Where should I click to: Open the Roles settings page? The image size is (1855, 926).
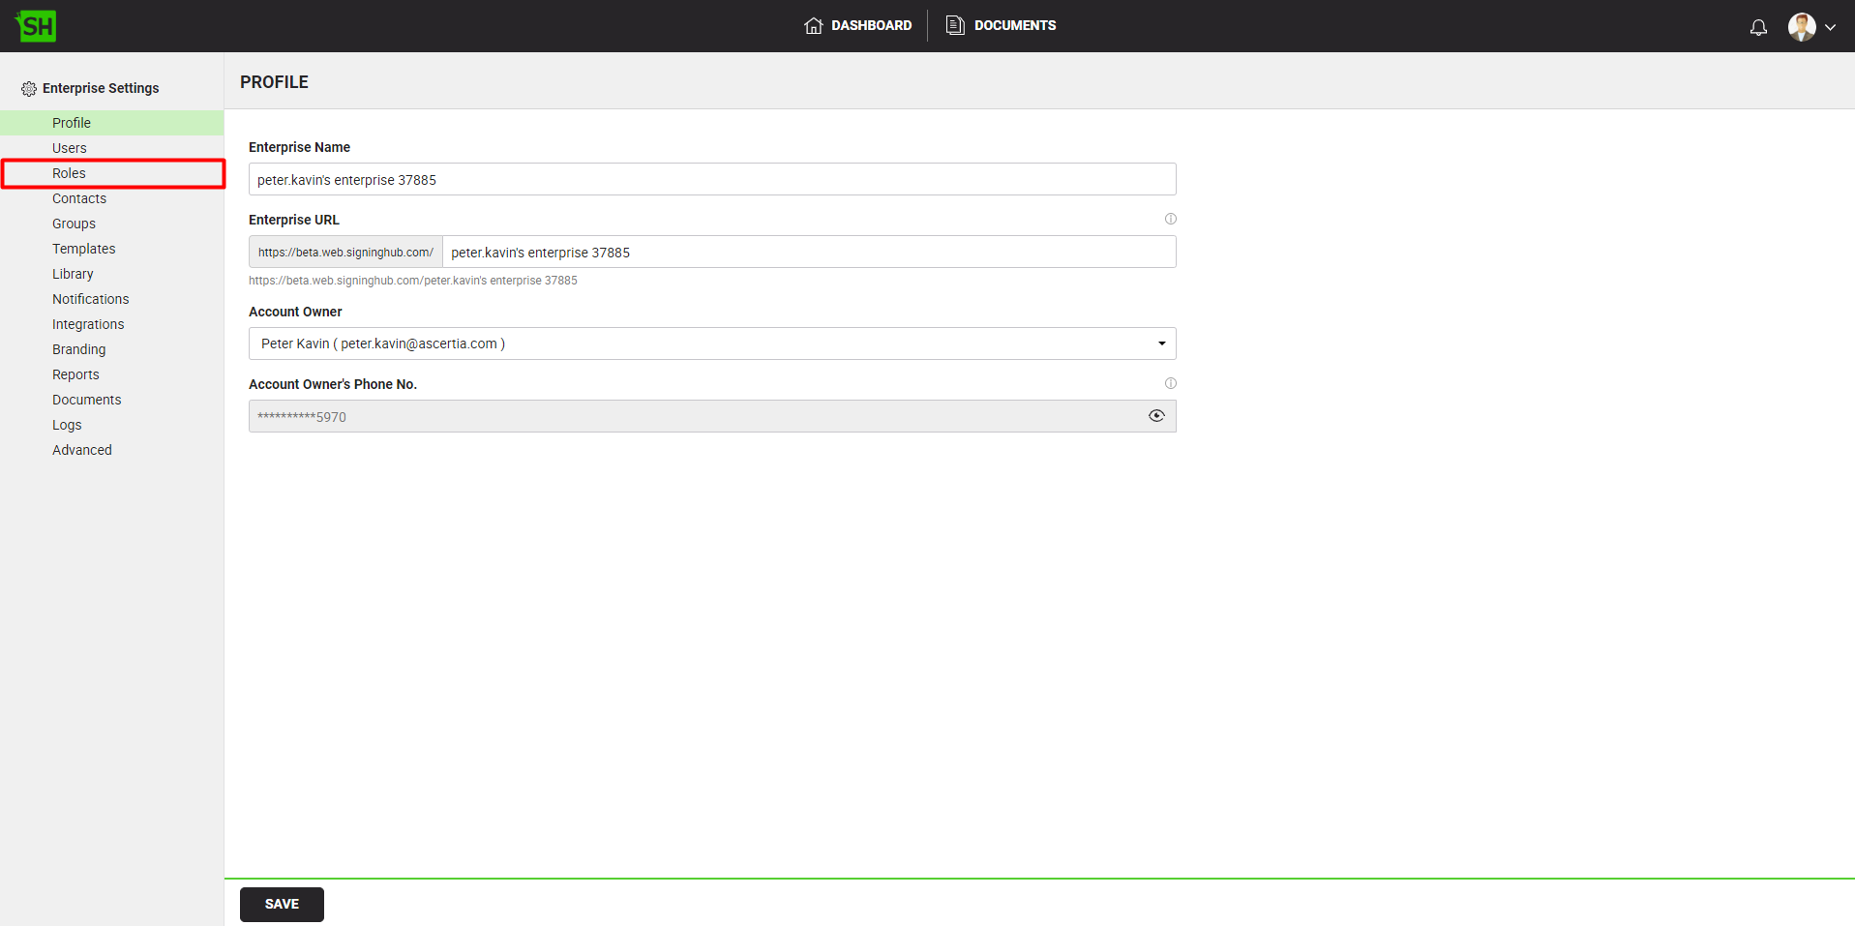click(x=69, y=173)
